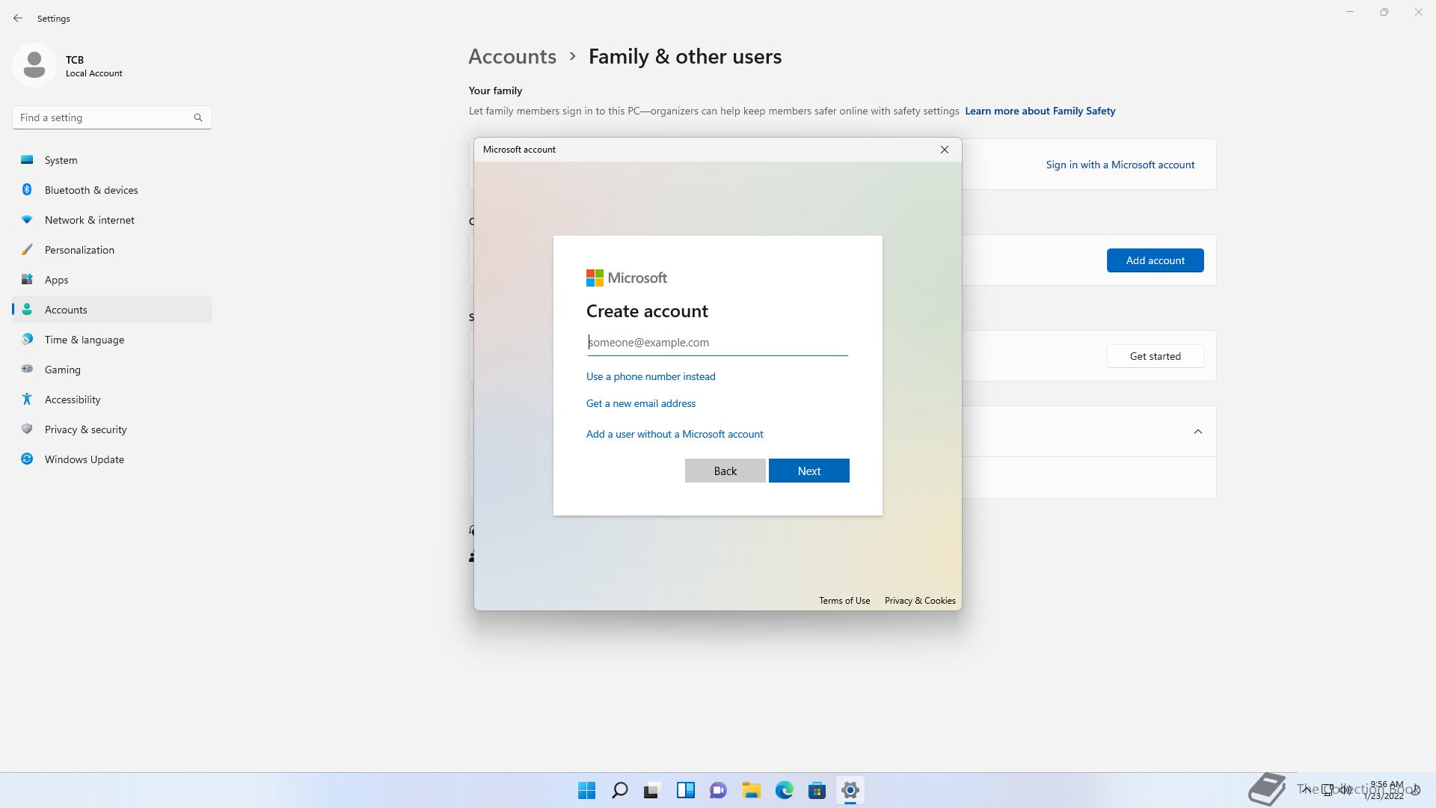Open Microsoft Store from taskbar
The width and height of the screenshot is (1436, 808).
(x=817, y=790)
